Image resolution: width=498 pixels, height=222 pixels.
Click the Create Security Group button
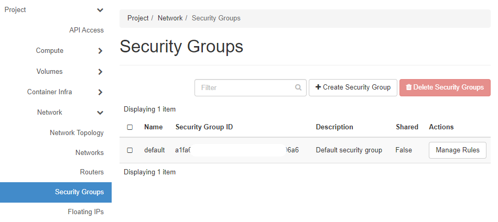coord(353,87)
